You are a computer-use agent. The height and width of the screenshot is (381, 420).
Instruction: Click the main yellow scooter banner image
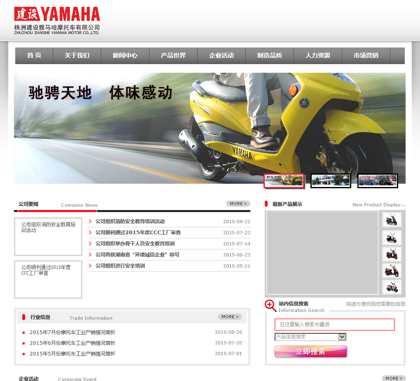tap(210, 128)
